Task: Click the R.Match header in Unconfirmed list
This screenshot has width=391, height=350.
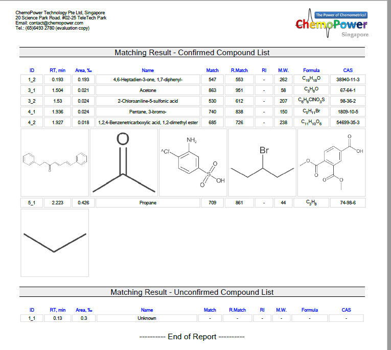Action: pos(237,310)
